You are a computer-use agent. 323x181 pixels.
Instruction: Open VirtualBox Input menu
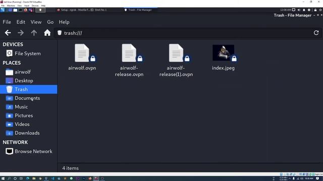(x=27, y=6)
